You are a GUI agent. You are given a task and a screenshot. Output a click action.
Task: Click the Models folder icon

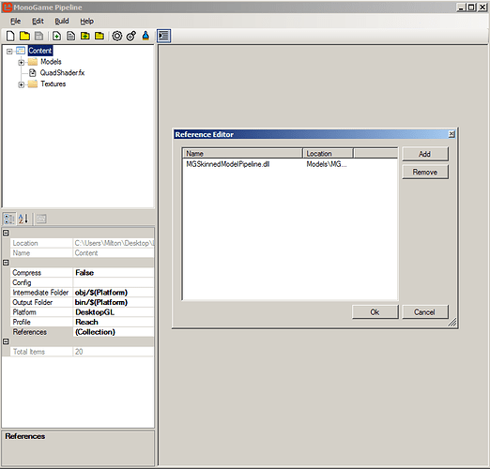click(32, 62)
